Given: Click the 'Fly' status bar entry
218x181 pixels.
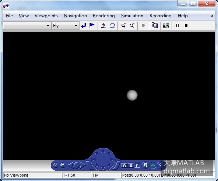Looking at the screenshot, I should pyautogui.click(x=95, y=175).
